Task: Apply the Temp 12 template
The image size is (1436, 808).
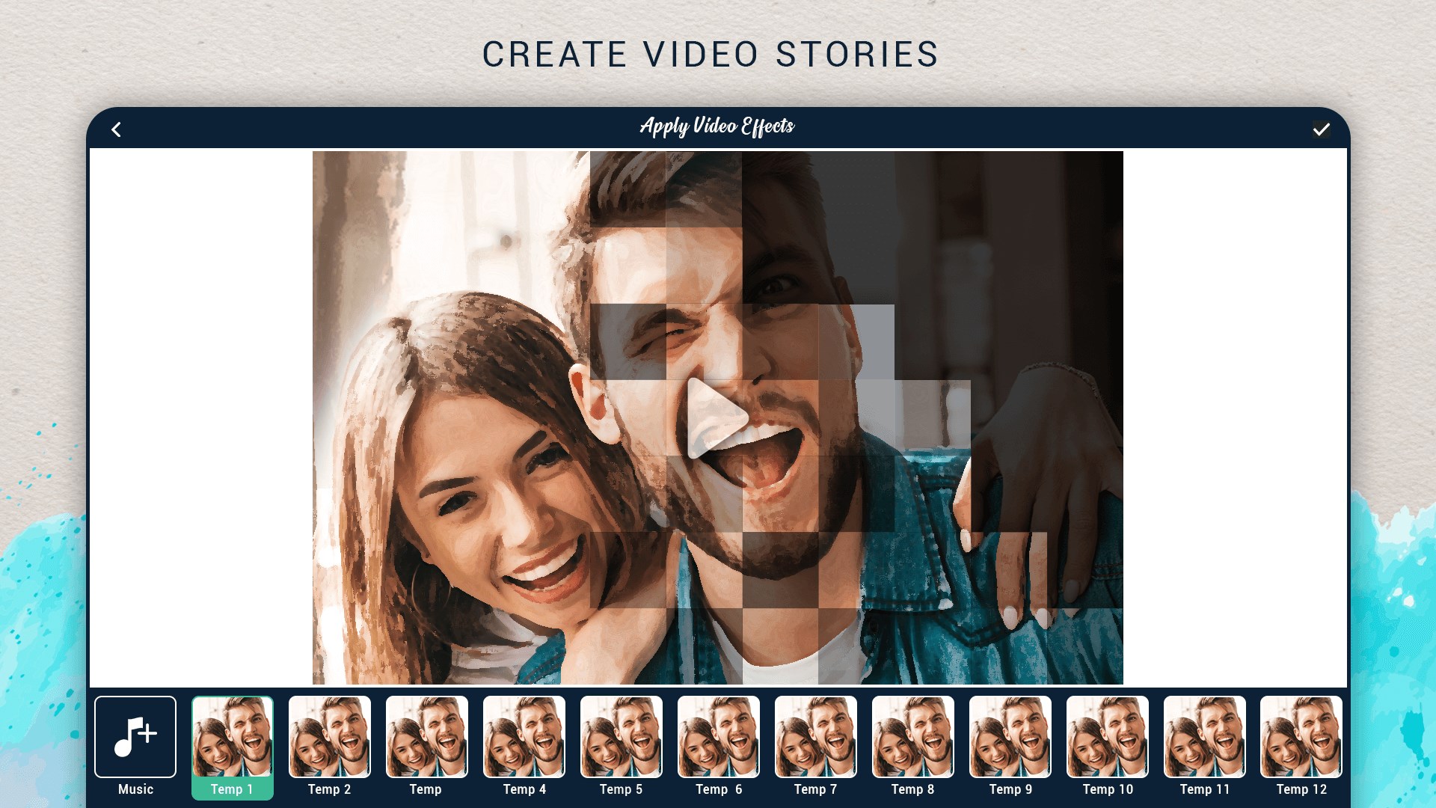Action: pos(1301,737)
